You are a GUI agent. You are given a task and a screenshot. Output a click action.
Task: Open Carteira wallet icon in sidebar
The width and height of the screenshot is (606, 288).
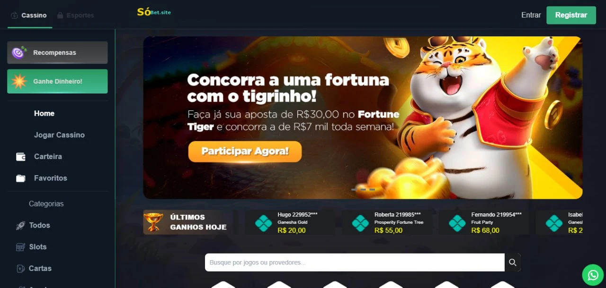(x=21, y=157)
